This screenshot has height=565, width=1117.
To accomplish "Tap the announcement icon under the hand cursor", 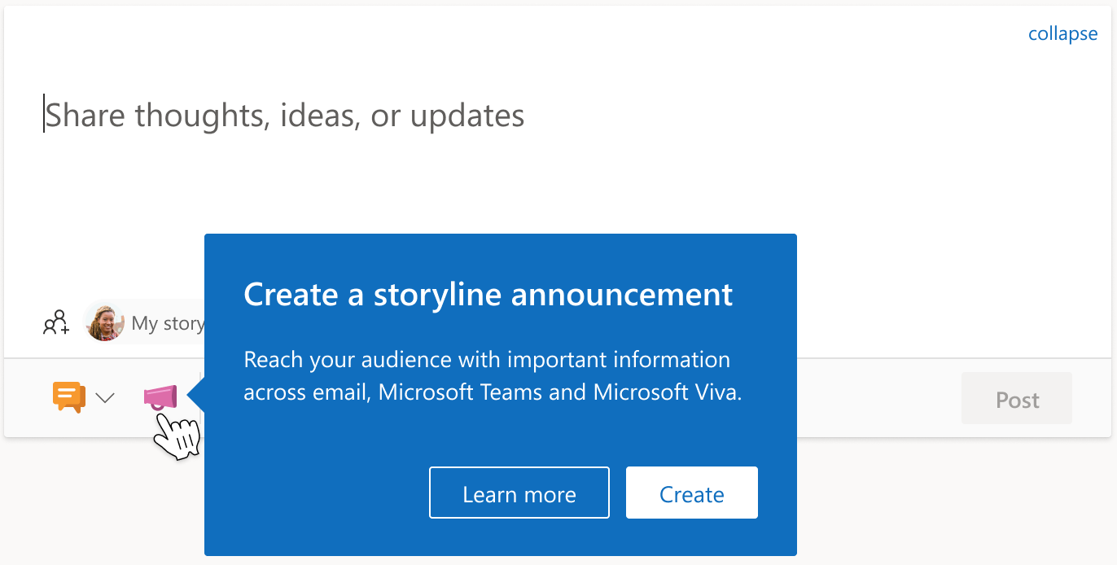I will [160, 396].
